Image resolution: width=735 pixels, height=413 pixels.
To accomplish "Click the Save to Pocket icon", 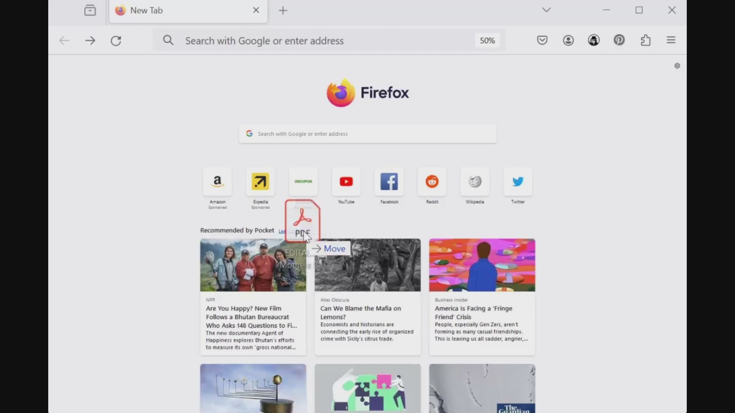I will (x=542, y=40).
